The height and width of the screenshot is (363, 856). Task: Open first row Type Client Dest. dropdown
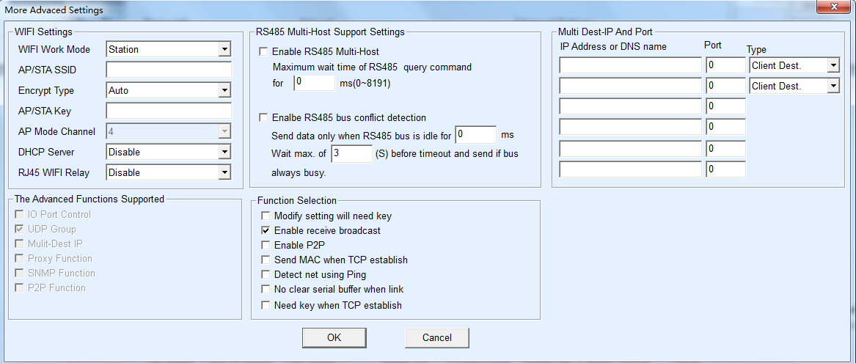[x=833, y=66]
